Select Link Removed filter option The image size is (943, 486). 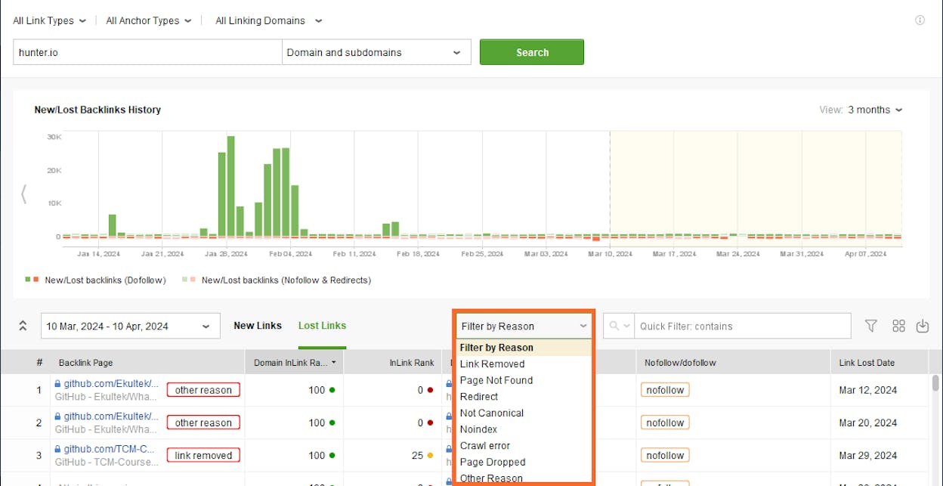pos(524,364)
